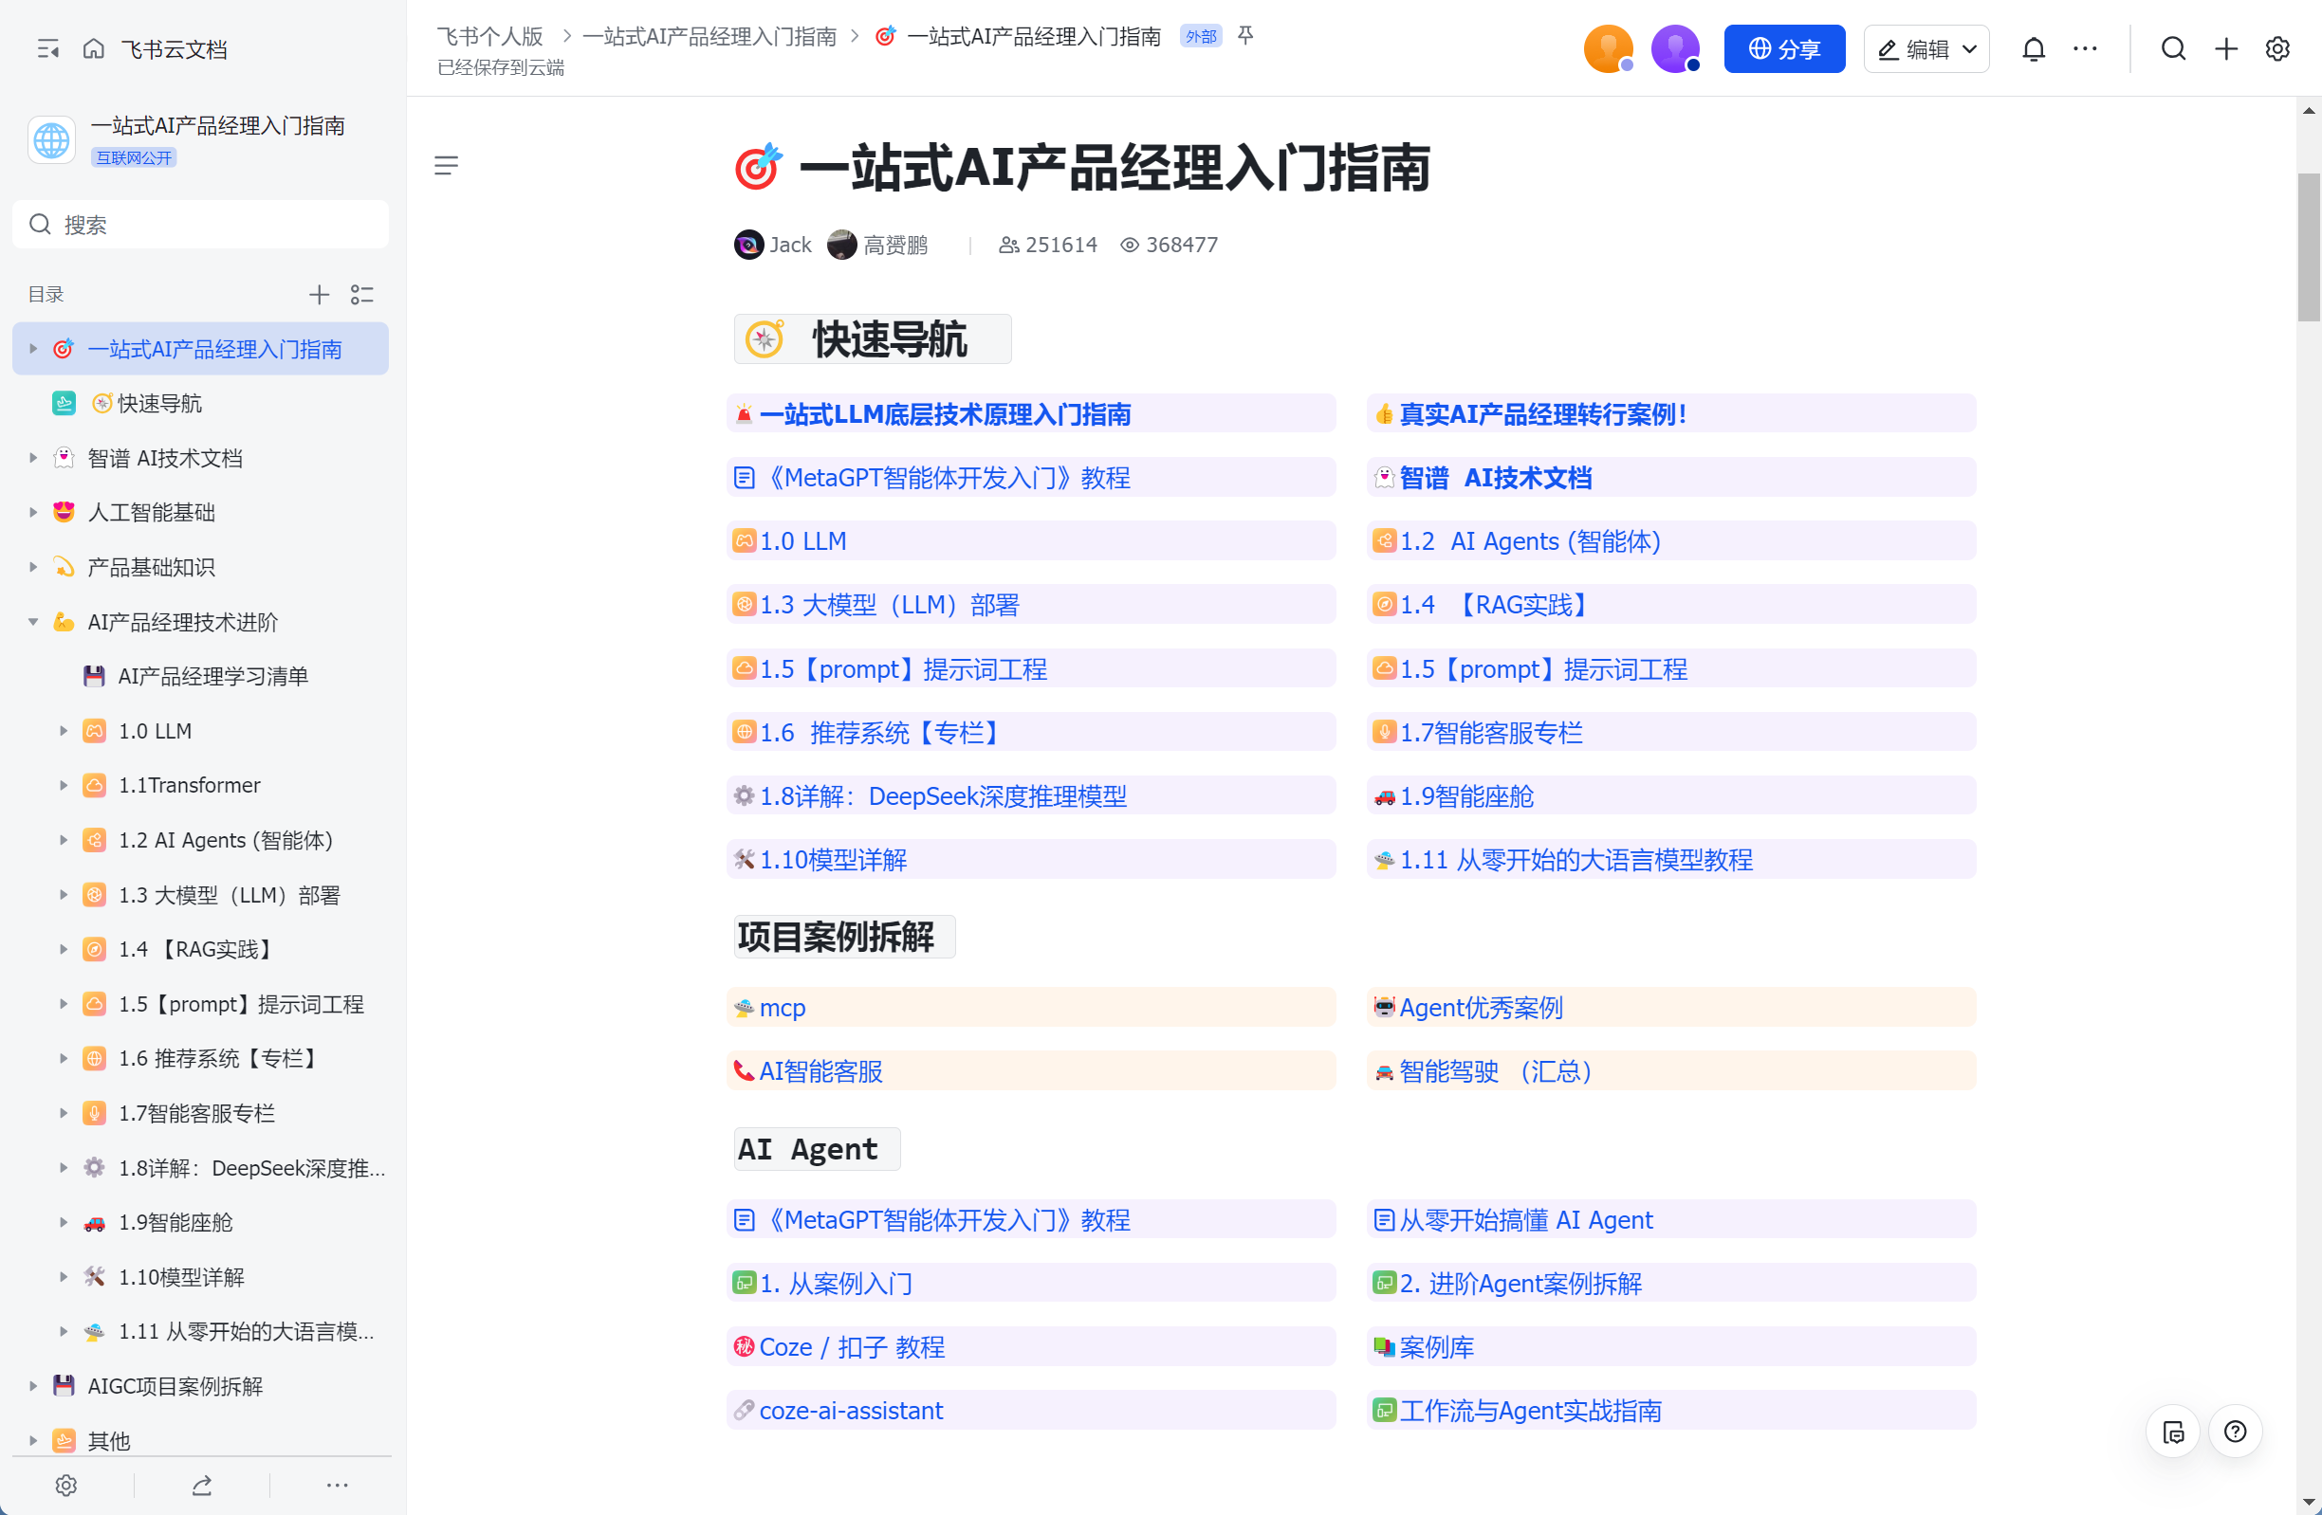
Task: Toggle the directory list-view icon
Action: (362, 295)
